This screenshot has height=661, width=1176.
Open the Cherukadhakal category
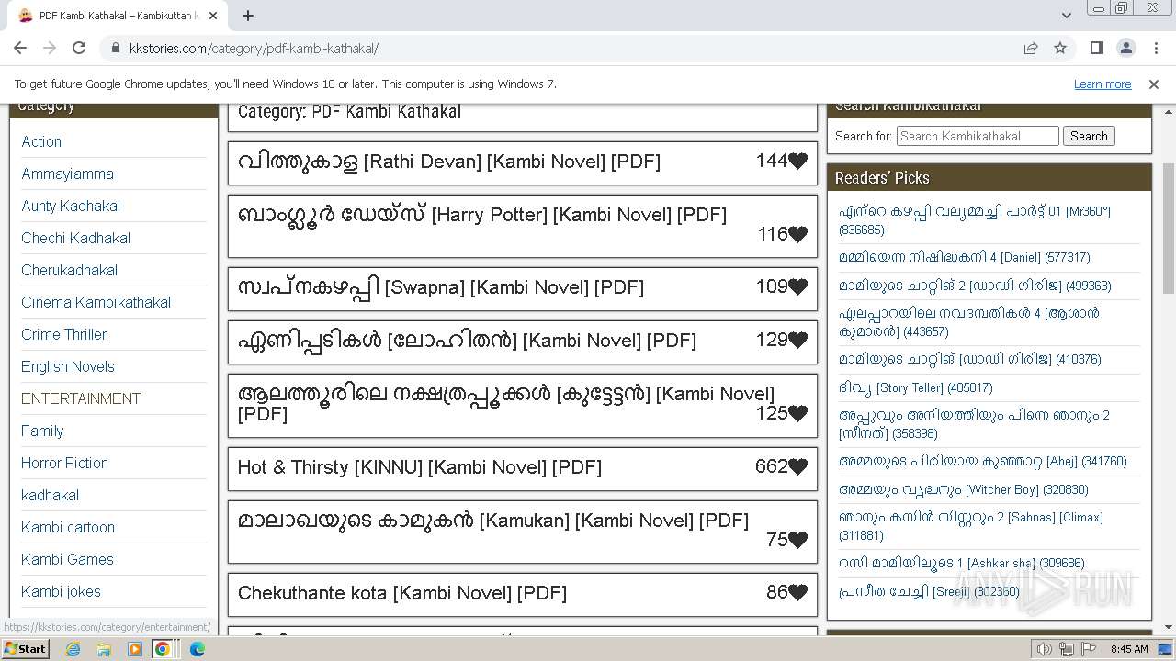pos(70,270)
